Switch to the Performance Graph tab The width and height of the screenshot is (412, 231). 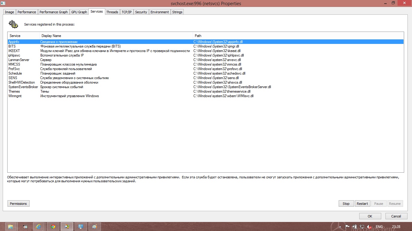click(54, 12)
